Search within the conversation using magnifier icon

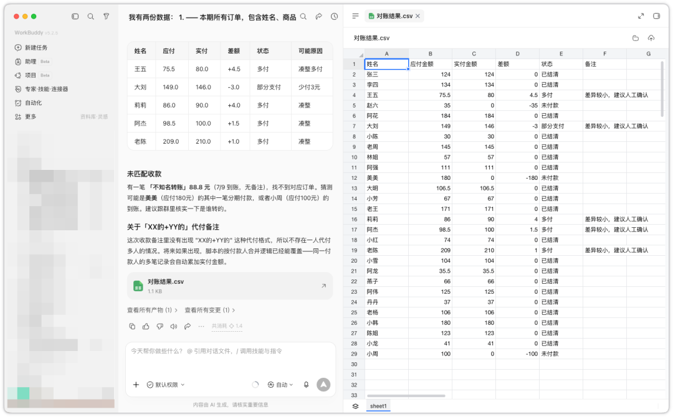click(303, 17)
